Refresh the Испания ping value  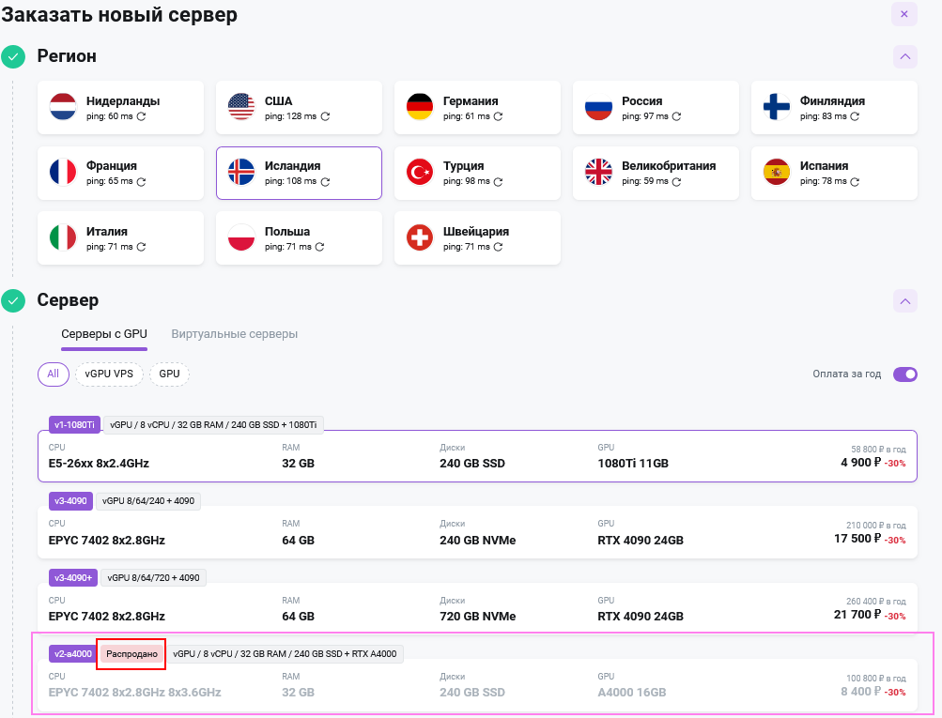[x=855, y=181]
